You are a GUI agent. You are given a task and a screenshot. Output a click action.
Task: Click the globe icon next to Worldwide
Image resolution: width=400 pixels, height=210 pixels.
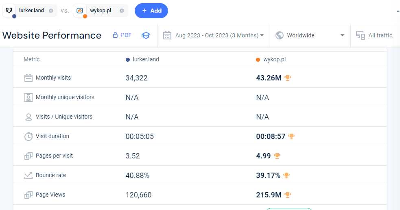click(279, 35)
